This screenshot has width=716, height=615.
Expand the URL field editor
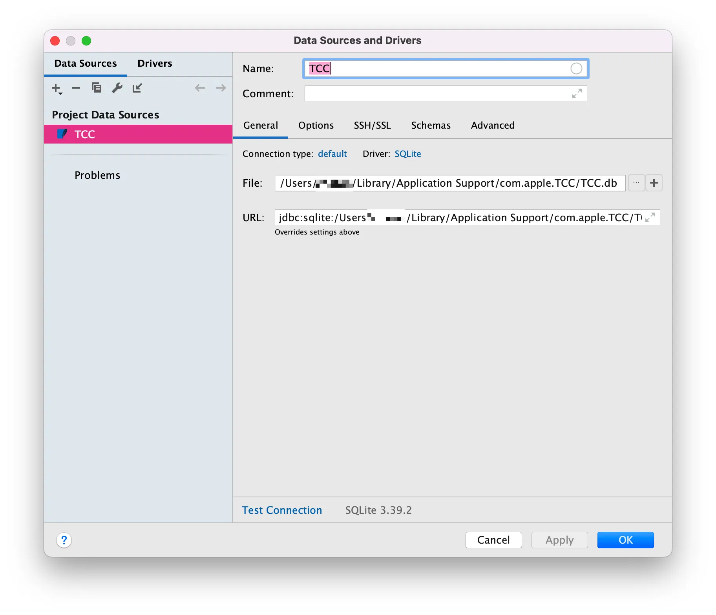click(650, 217)
